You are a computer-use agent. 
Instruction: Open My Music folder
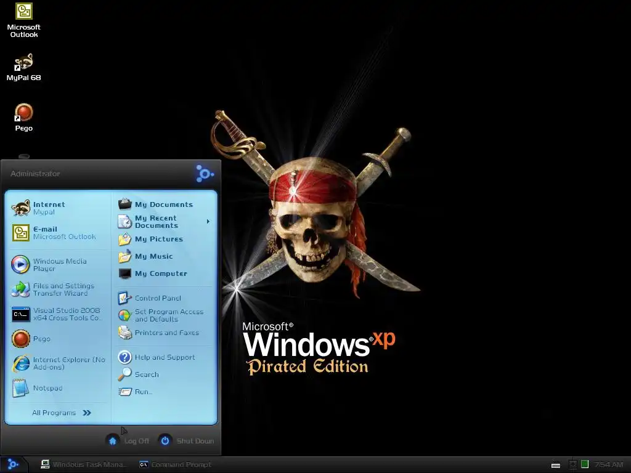pyautogui.click(x=164, y=256)
